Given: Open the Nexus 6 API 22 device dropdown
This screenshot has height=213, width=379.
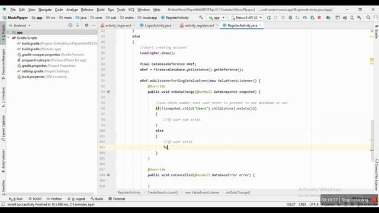Looking at the screenshot, I should [x=246, y=18].
